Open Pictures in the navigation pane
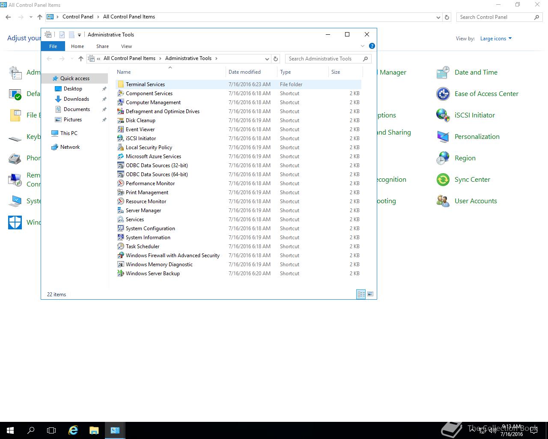 73,120
